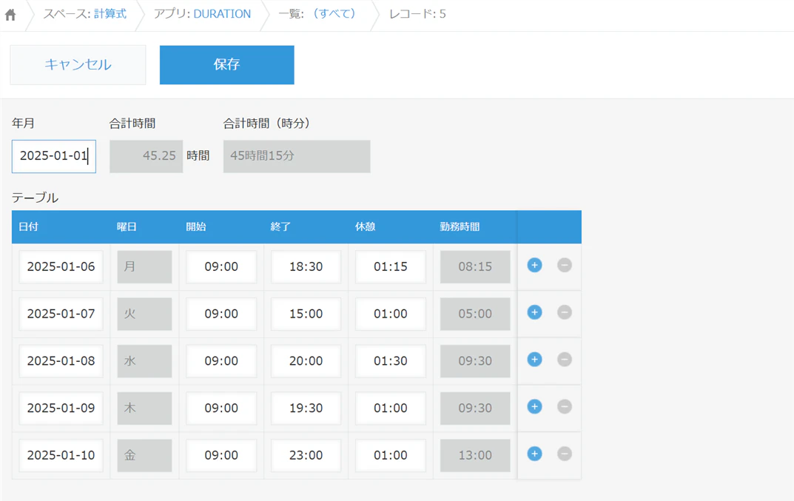Edit start time for 2025-01-09 row
Image resolution: width=794 pixels, height=501 pixels.
[x=221, y=408]
